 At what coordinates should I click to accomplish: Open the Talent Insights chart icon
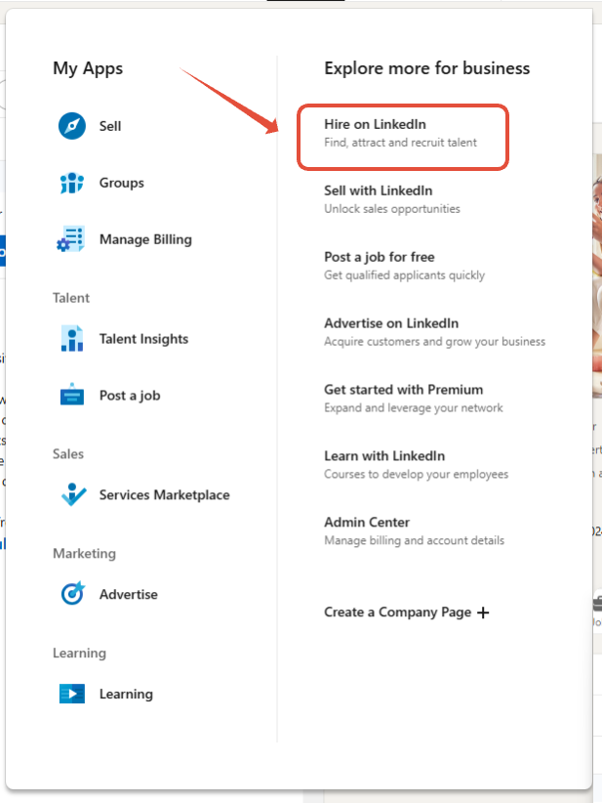tap(71, 339)
